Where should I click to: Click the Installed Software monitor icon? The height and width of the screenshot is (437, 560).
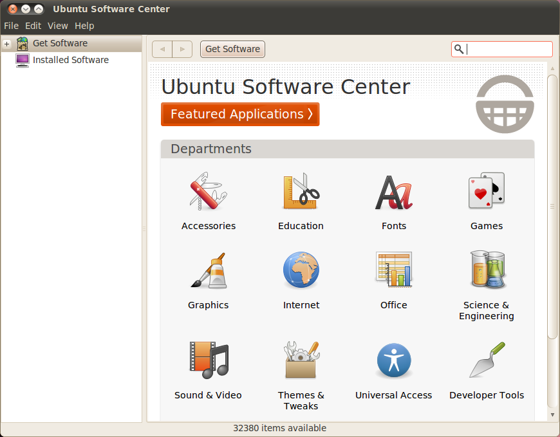[x=23, y=60]
